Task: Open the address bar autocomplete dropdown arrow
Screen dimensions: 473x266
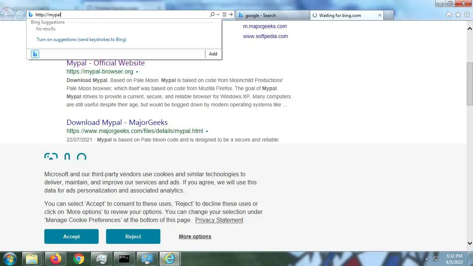Action: point(218,15)
